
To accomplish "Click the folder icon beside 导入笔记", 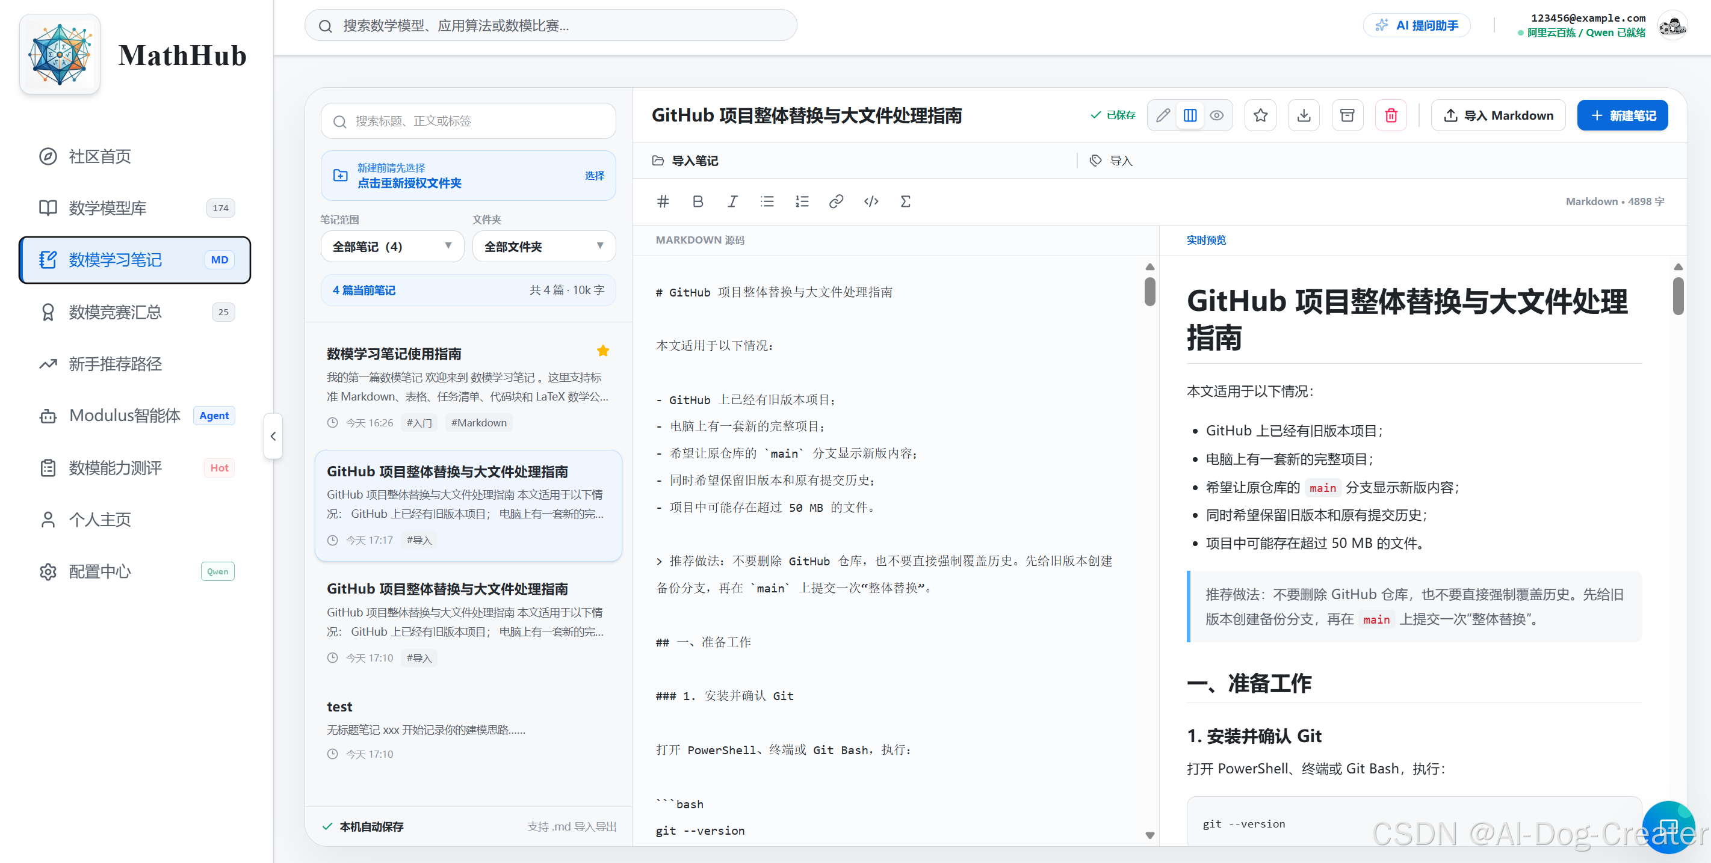I will [658, 161].
